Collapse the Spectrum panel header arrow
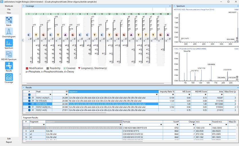The image size is (239, 146). pyautogui.click(x=174, y=6)
